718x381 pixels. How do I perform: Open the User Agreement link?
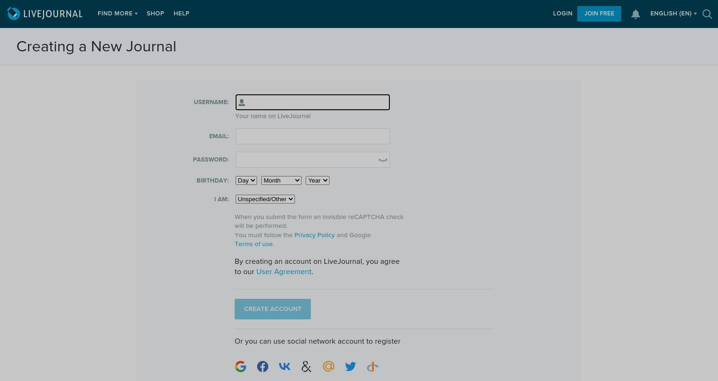click(284, 272)
